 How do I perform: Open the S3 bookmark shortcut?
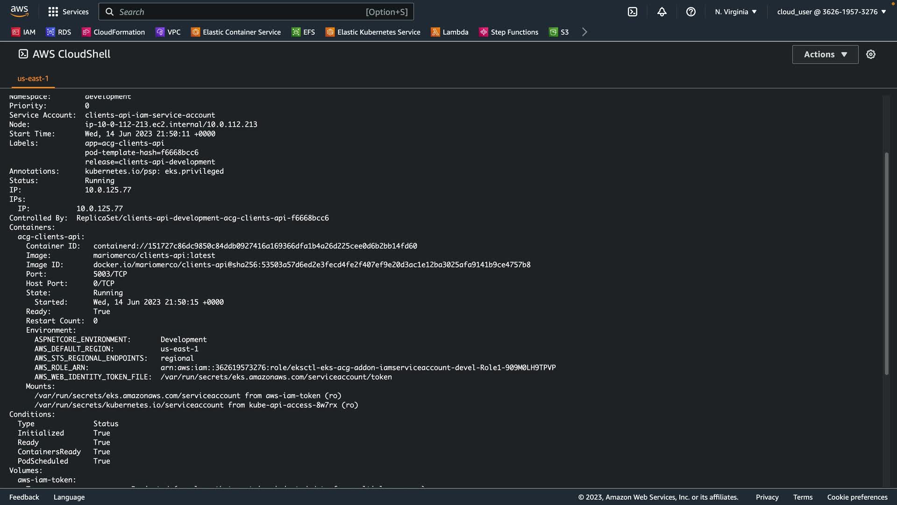click(559, 32)
